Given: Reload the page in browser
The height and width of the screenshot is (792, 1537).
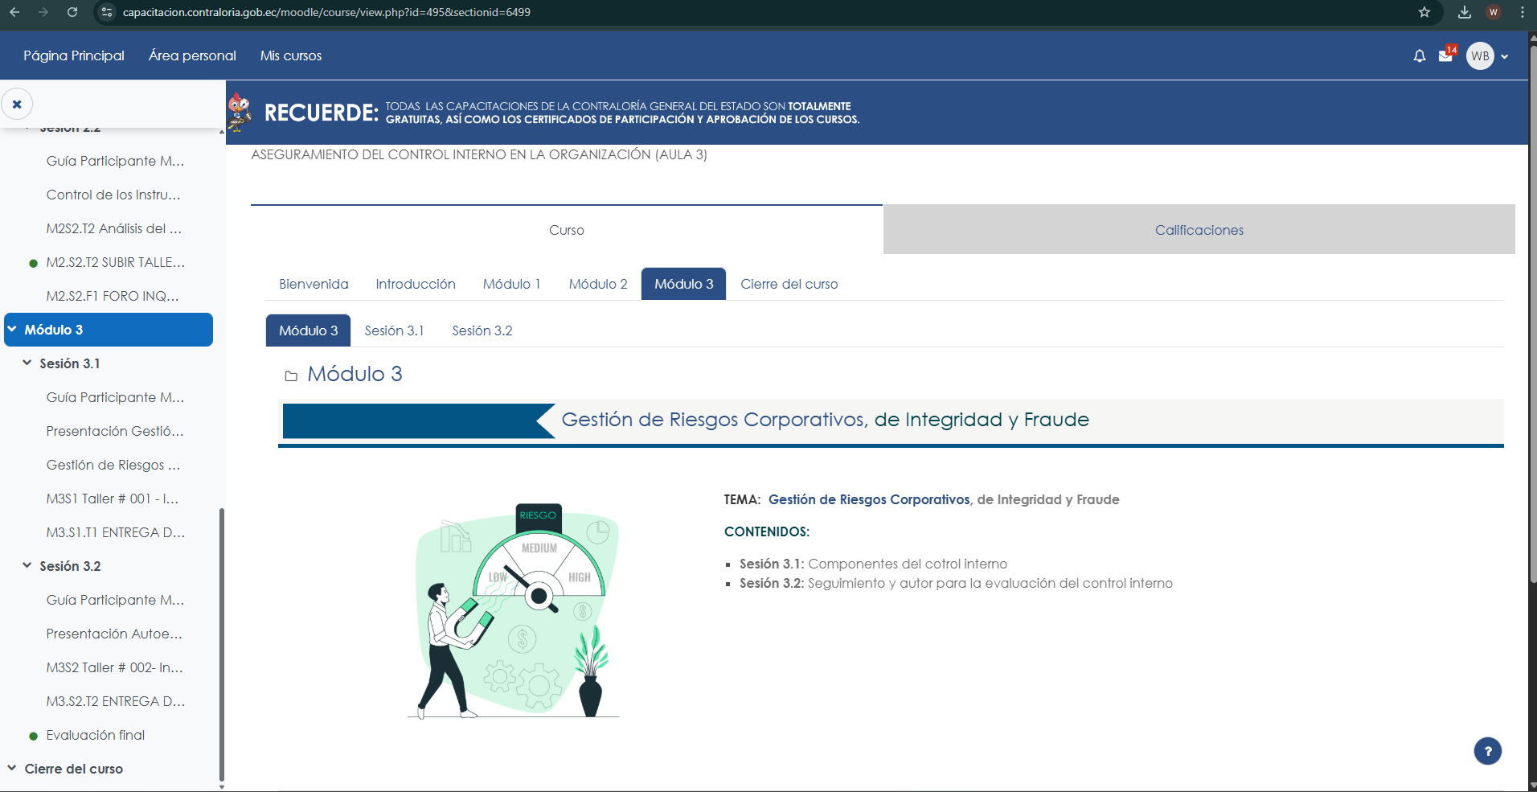Looking at the screenshot, I should (72, 12).
